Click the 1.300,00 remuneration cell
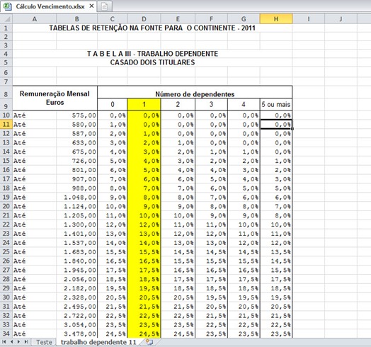This screenshot has height=347, width=371. [77, 224]
